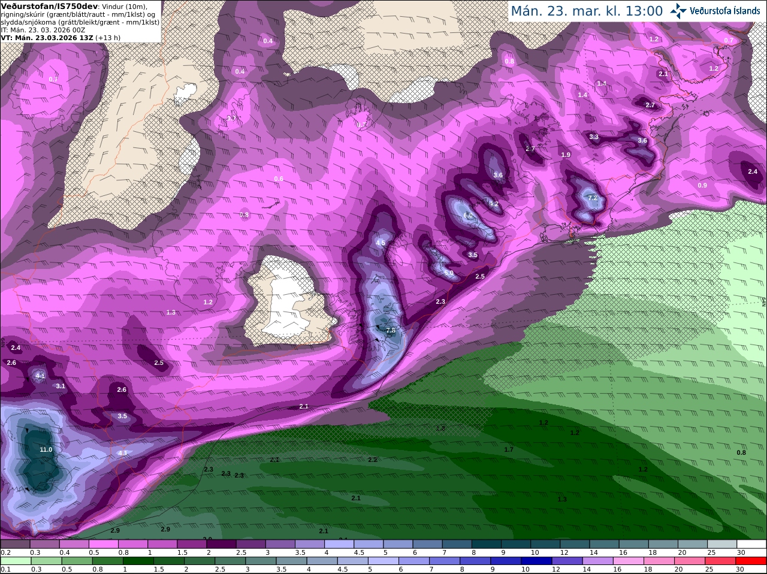
Task: Pick the white 30 swatch in the snow legend
Action: (751, 544)
